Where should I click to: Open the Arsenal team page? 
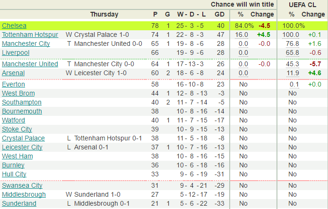pos(13,73)
